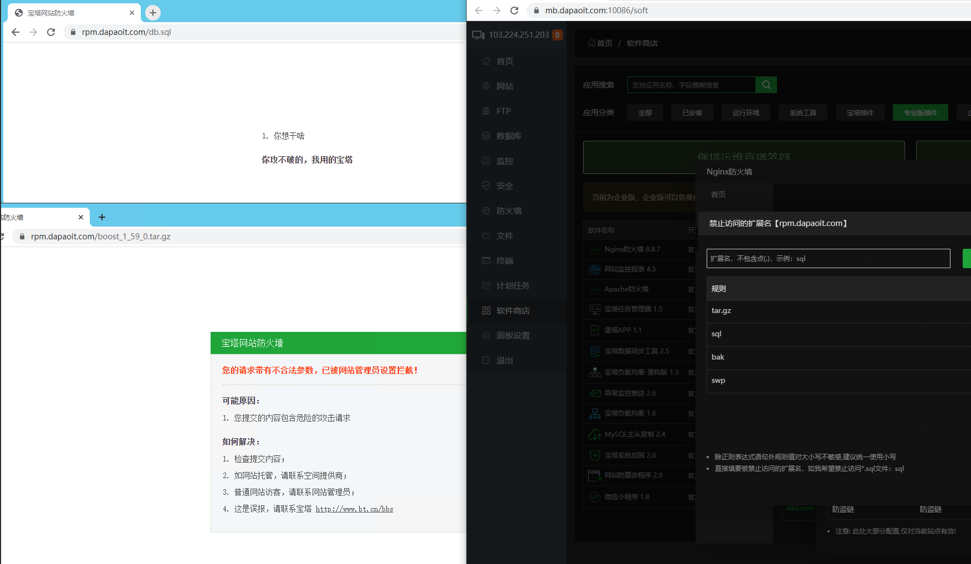The height and width of the screenshot is (564, 971).
Task: Open new tab in top-left browser window
Action: (153, 12)
